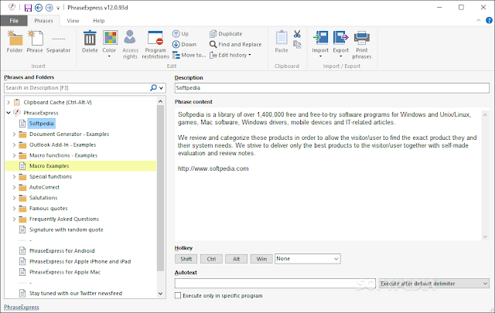Paste from clipboard

(x=282, y=42)
